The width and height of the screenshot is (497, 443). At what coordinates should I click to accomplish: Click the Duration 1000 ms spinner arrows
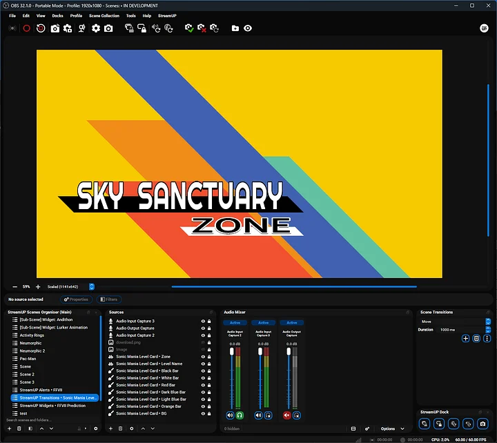[488, 330]
